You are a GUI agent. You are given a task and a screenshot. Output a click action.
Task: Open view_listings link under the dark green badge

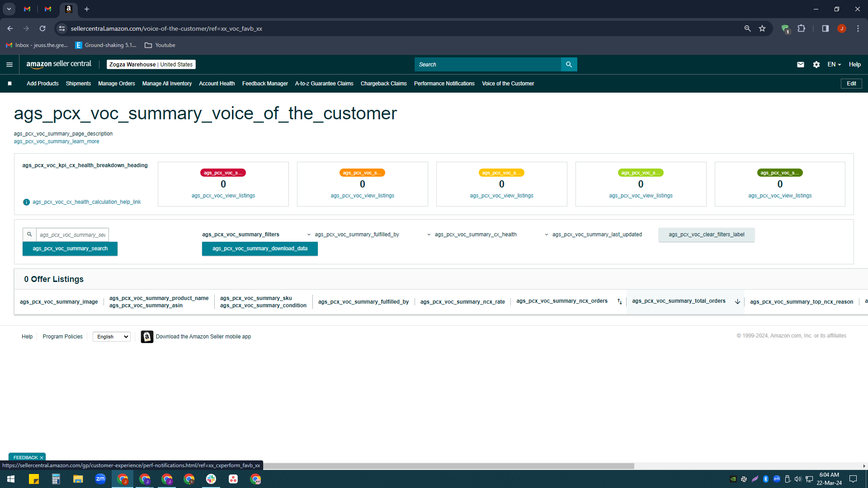pyautogui.click(x=780, y=196)
